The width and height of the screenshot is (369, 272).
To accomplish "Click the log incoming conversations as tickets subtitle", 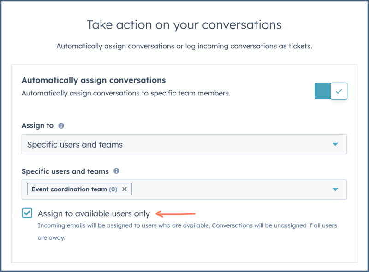I will 184,46.
